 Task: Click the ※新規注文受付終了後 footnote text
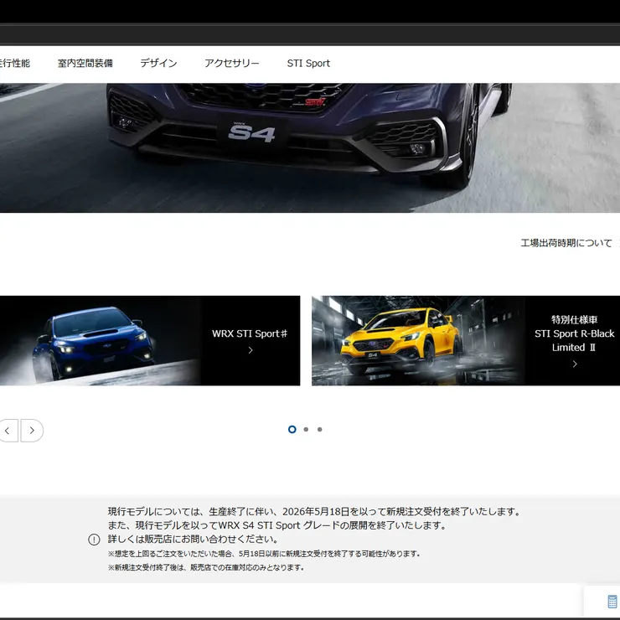[x=206, y=567]
